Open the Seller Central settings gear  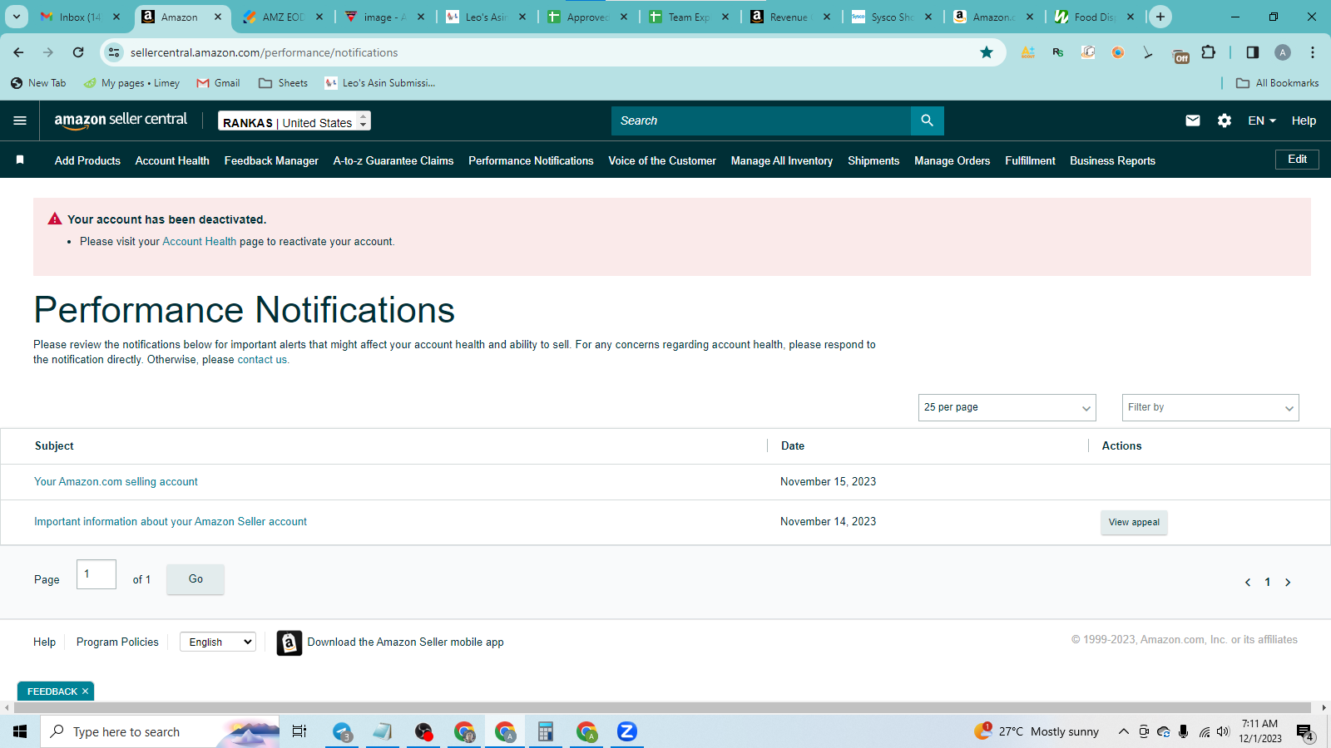pos(1225,121)
